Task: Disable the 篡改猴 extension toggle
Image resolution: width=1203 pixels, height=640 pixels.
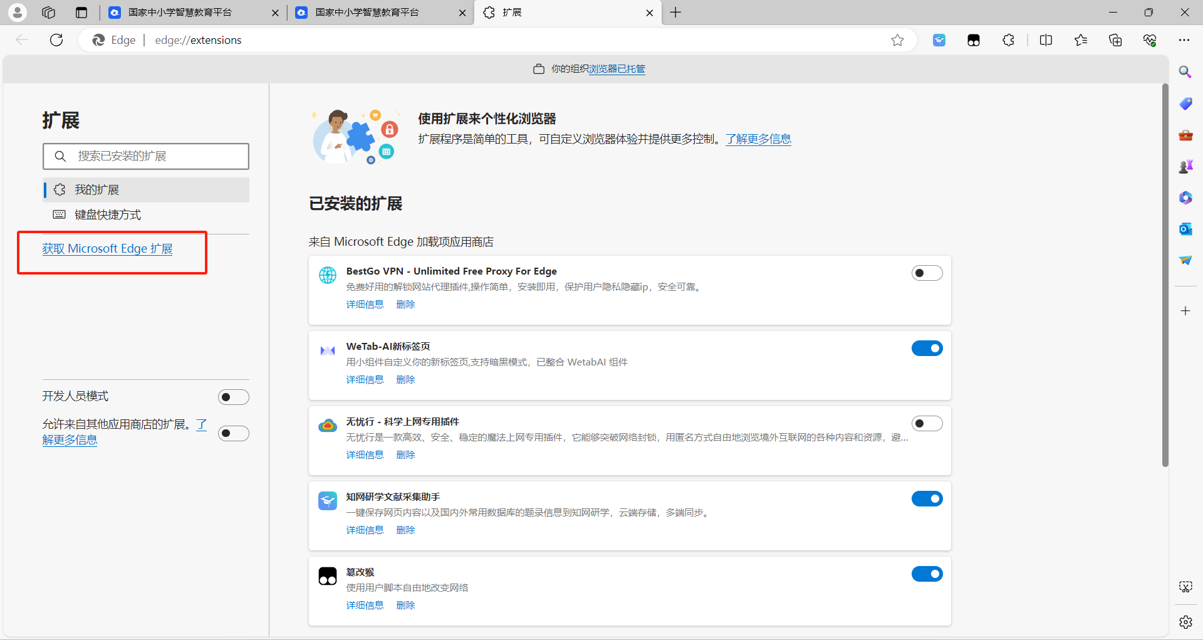Action: (x=927, y=574)
